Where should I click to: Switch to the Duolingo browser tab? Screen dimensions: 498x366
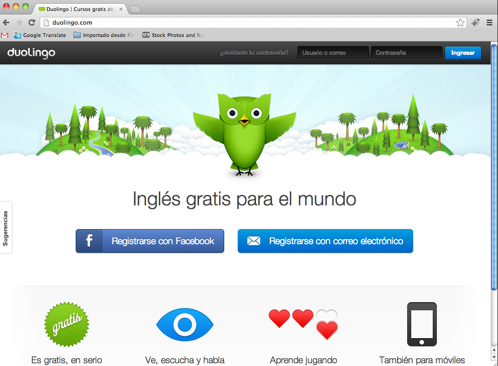[x=73, y=8]
